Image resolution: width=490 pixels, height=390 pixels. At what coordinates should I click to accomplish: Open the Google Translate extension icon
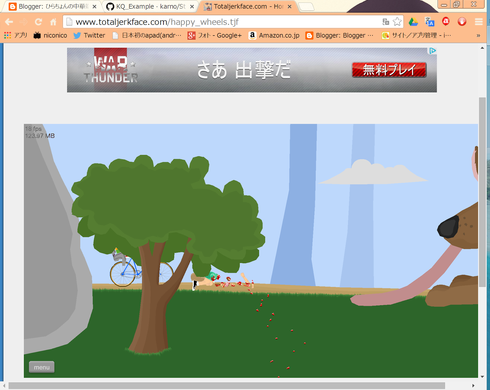click(430, 22)
